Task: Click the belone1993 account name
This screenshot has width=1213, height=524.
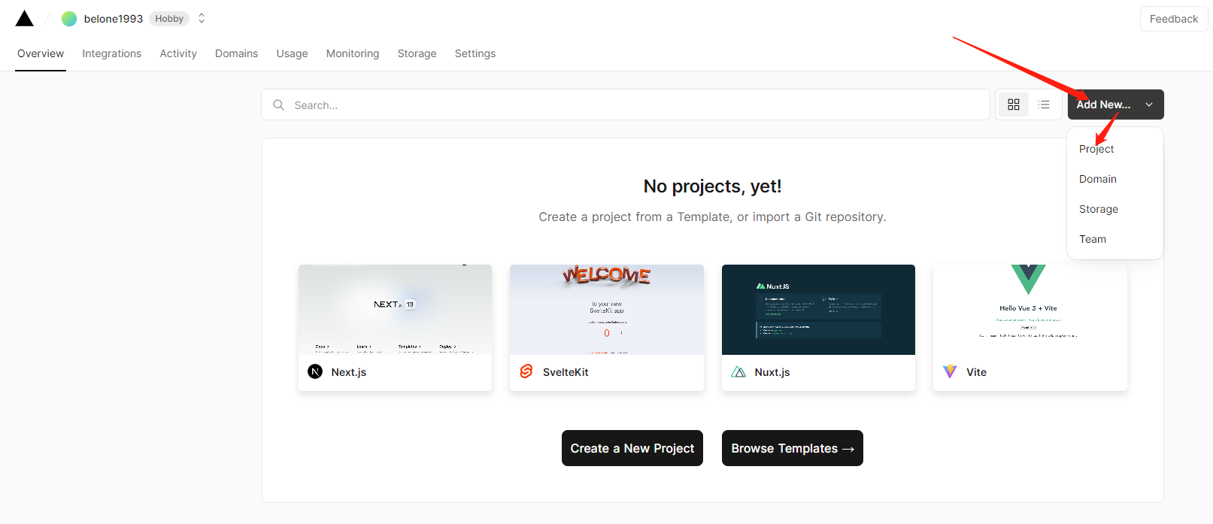Action: pos(114,19)
